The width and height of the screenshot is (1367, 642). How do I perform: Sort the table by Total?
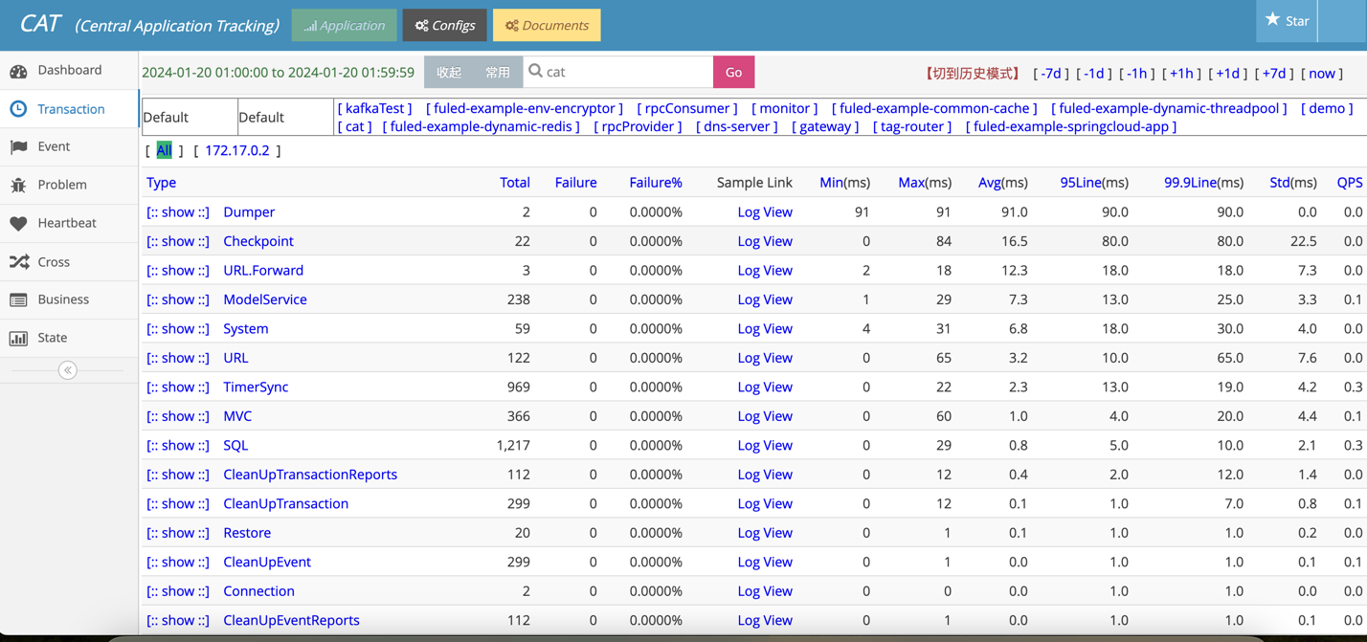514,183
